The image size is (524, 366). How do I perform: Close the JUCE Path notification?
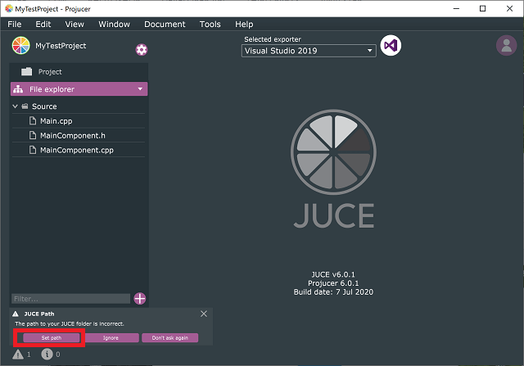(204, 314)
